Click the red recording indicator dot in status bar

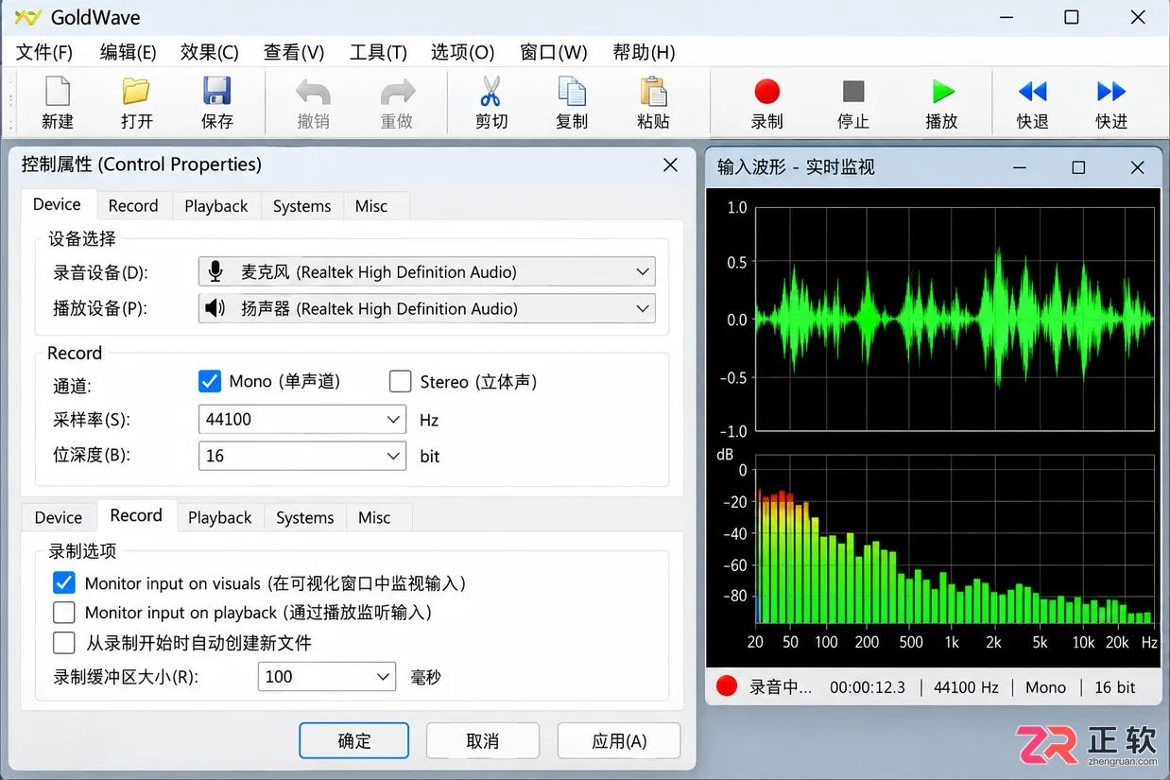coord(727,686)
